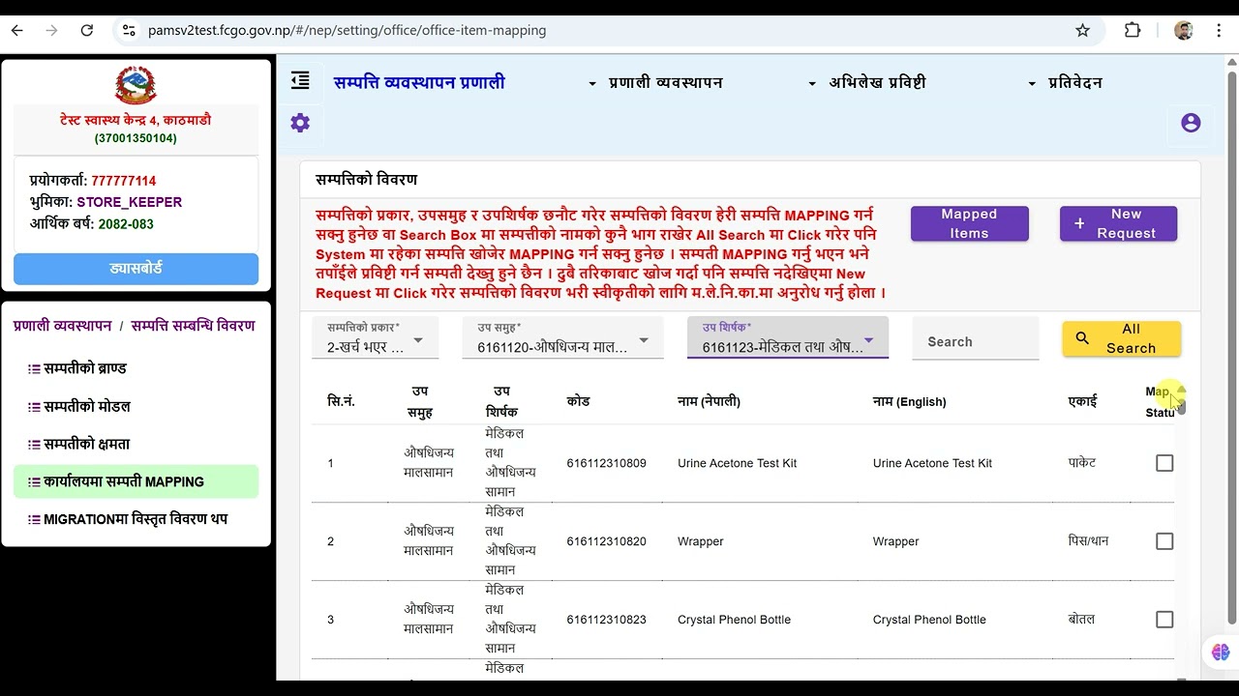Click the सम्पत्ति व्यवस्थापन प्रणाली title
The image size is (1239, 696).
click(x=419, y=83)
